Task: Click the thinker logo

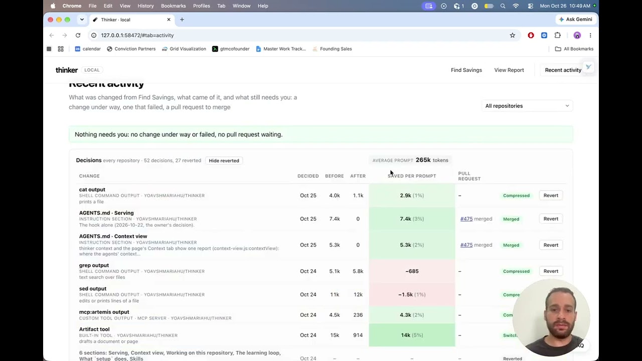Action: (67, 70)
